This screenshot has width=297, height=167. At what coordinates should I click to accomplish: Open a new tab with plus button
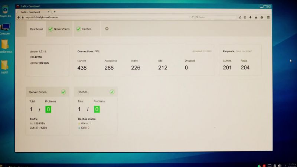pos(55,12)
